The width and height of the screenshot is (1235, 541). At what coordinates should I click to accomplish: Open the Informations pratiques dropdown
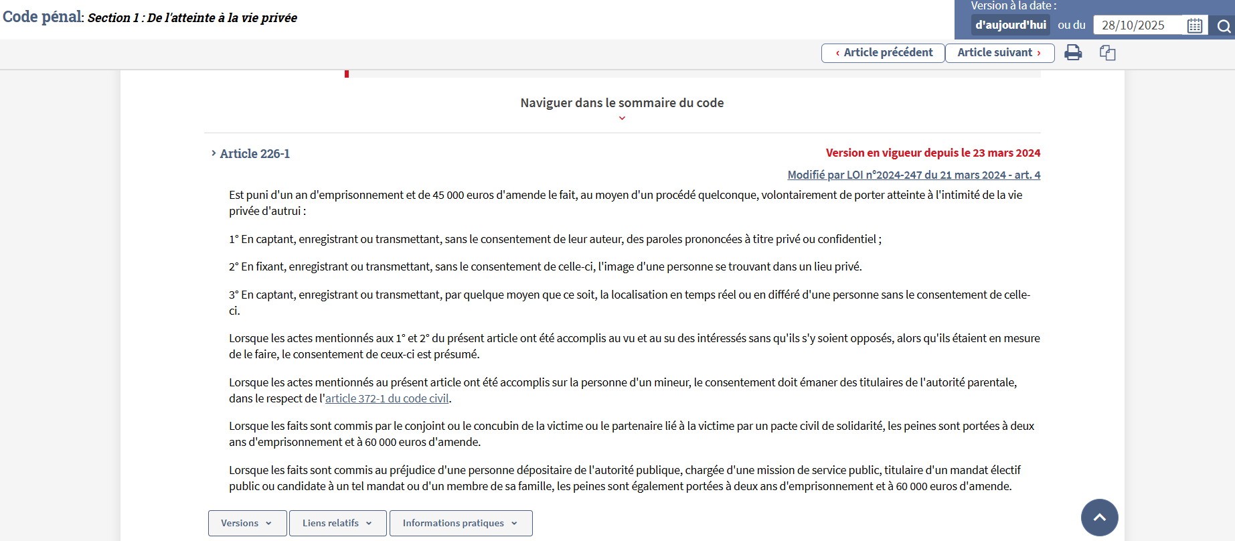click(461, 523)
